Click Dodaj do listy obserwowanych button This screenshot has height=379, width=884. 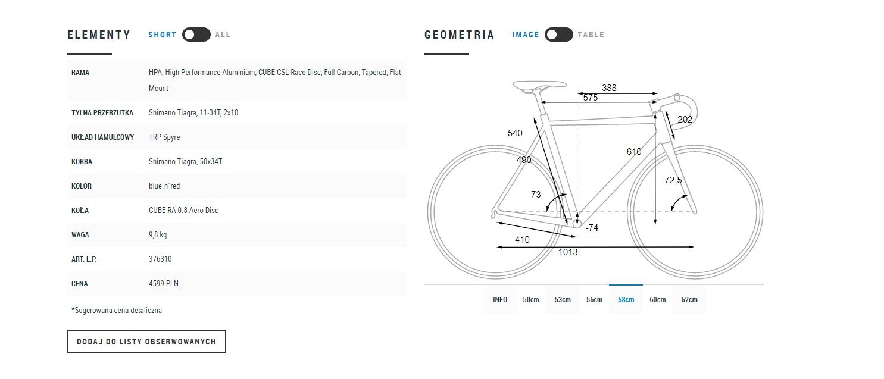(146, 342)
